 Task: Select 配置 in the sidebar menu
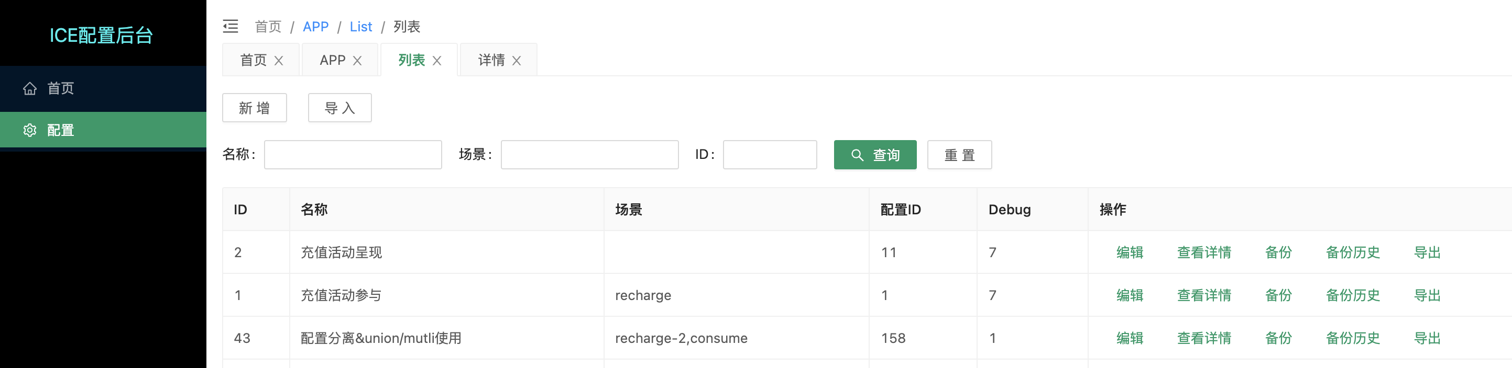pos(103,130)
